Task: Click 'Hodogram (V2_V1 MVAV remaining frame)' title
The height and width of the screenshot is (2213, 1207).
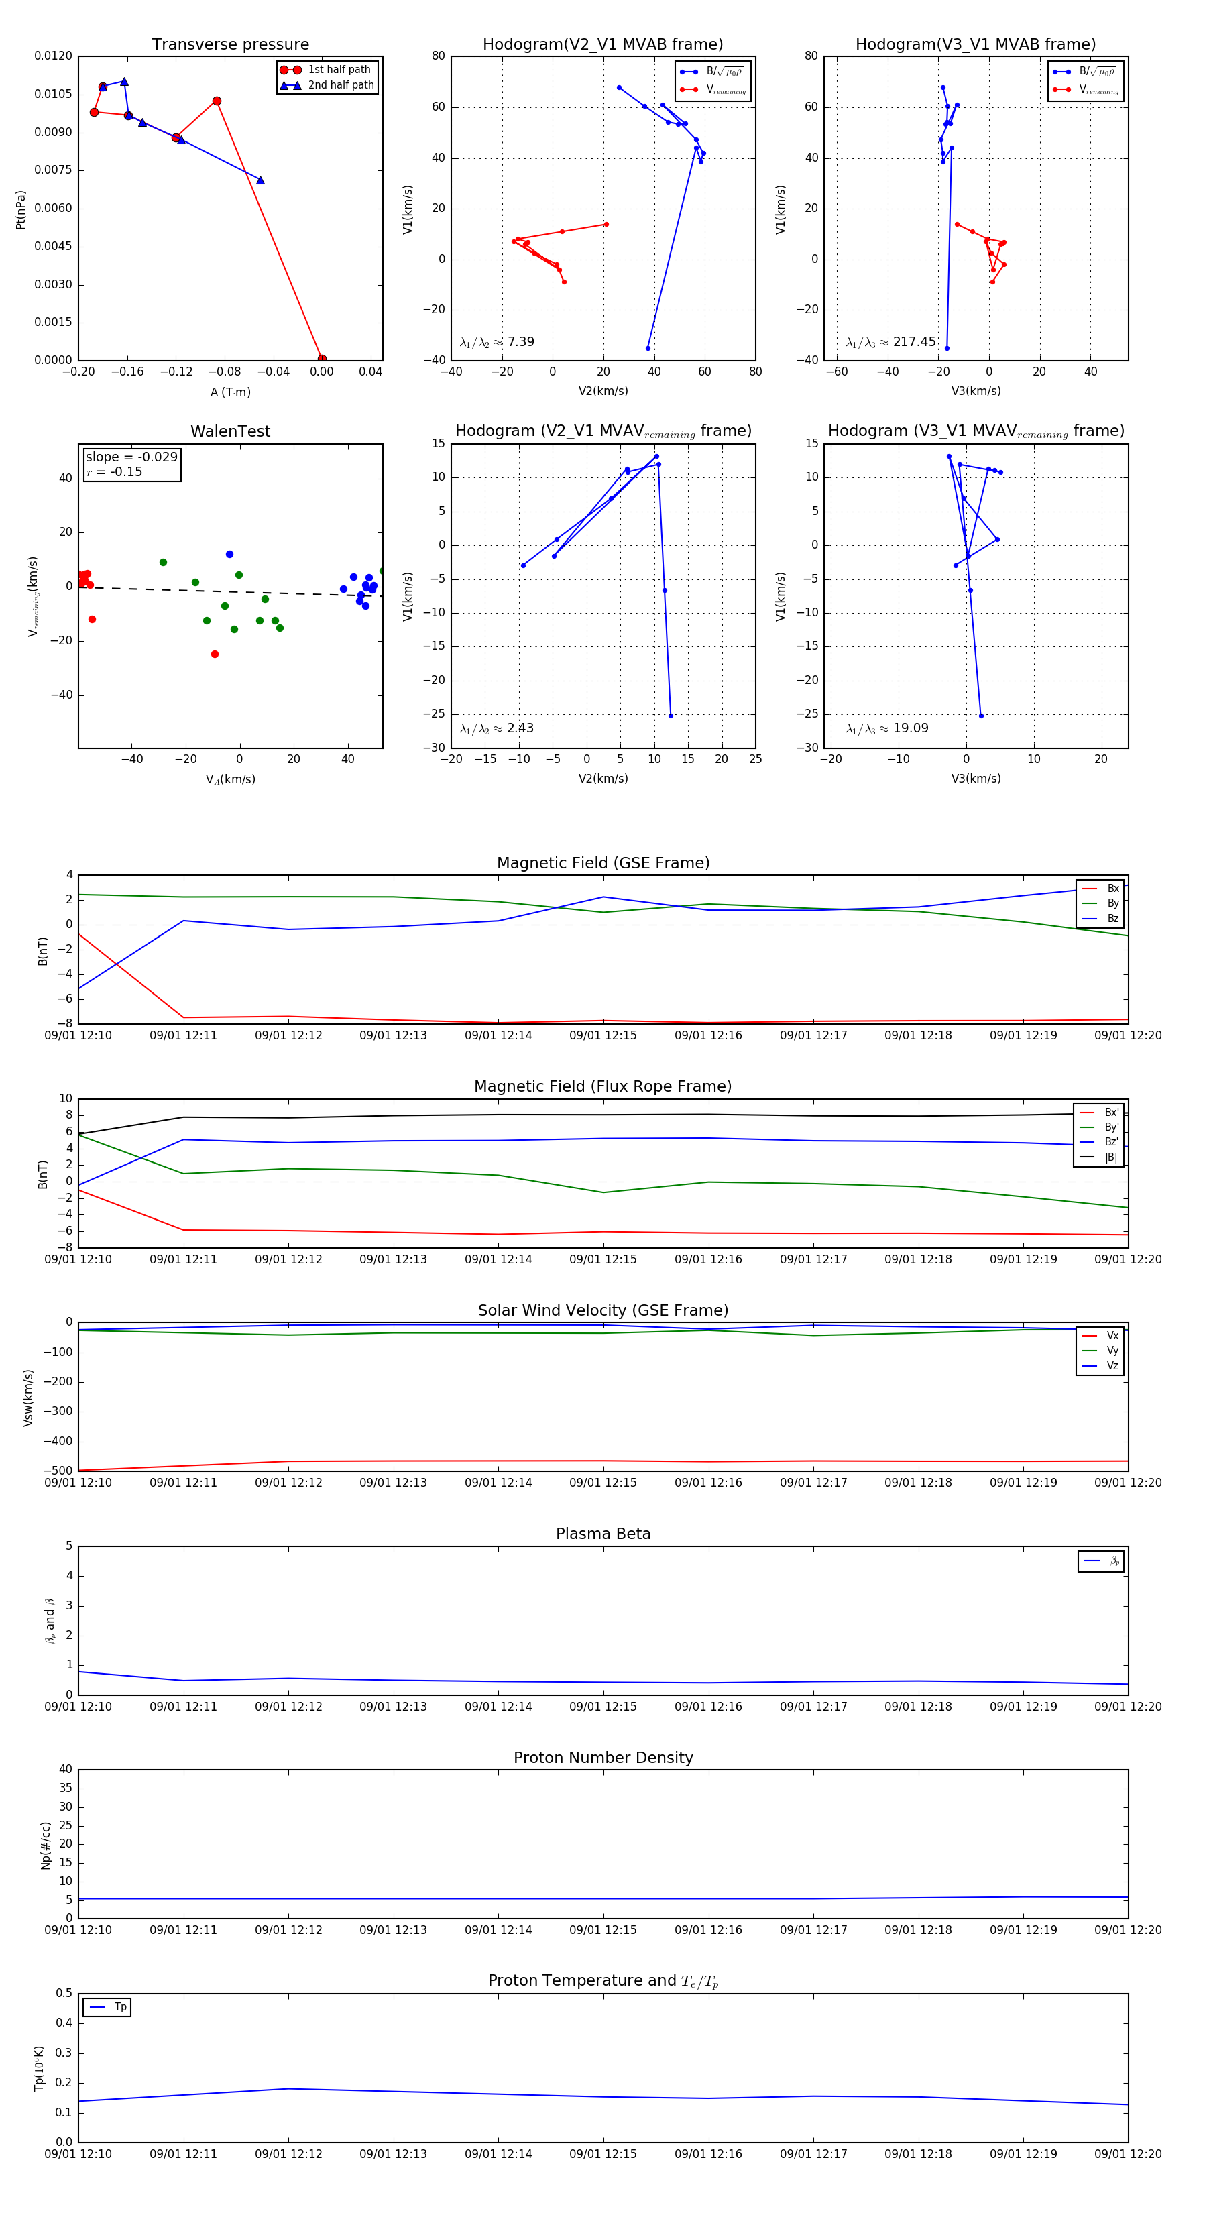Action: point(603,431)
